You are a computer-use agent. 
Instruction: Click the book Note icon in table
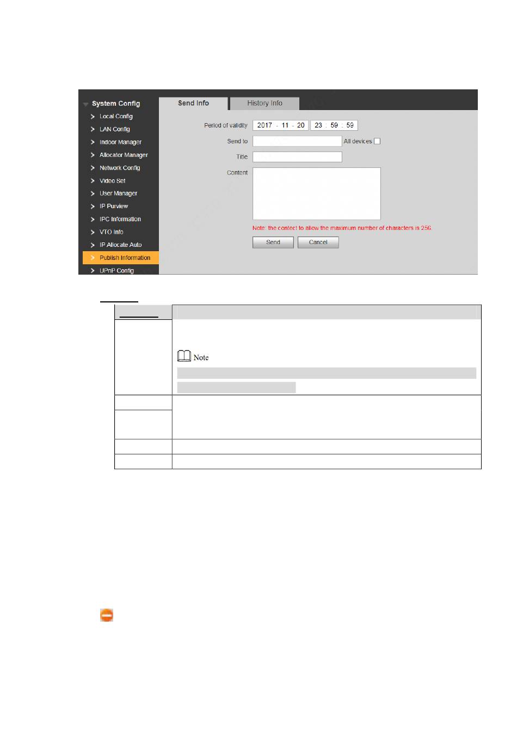coord(184,356)
